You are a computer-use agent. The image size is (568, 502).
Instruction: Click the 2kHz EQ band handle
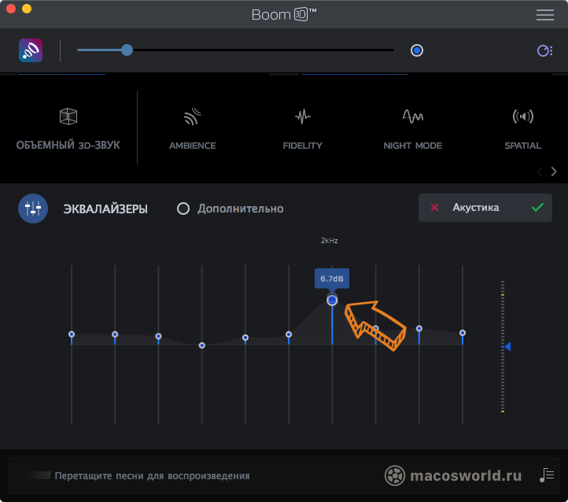pos(332,301)
